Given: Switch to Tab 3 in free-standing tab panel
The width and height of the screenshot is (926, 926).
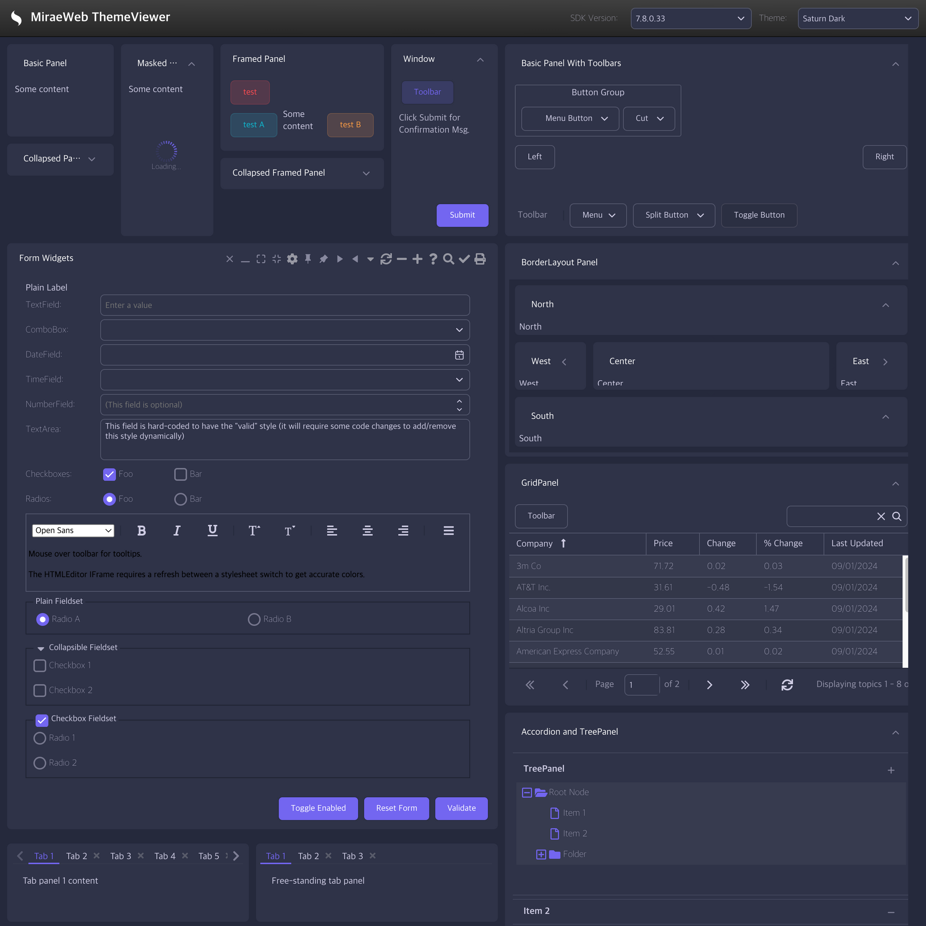Looking at the screenshot, I should tap(352, 856).
